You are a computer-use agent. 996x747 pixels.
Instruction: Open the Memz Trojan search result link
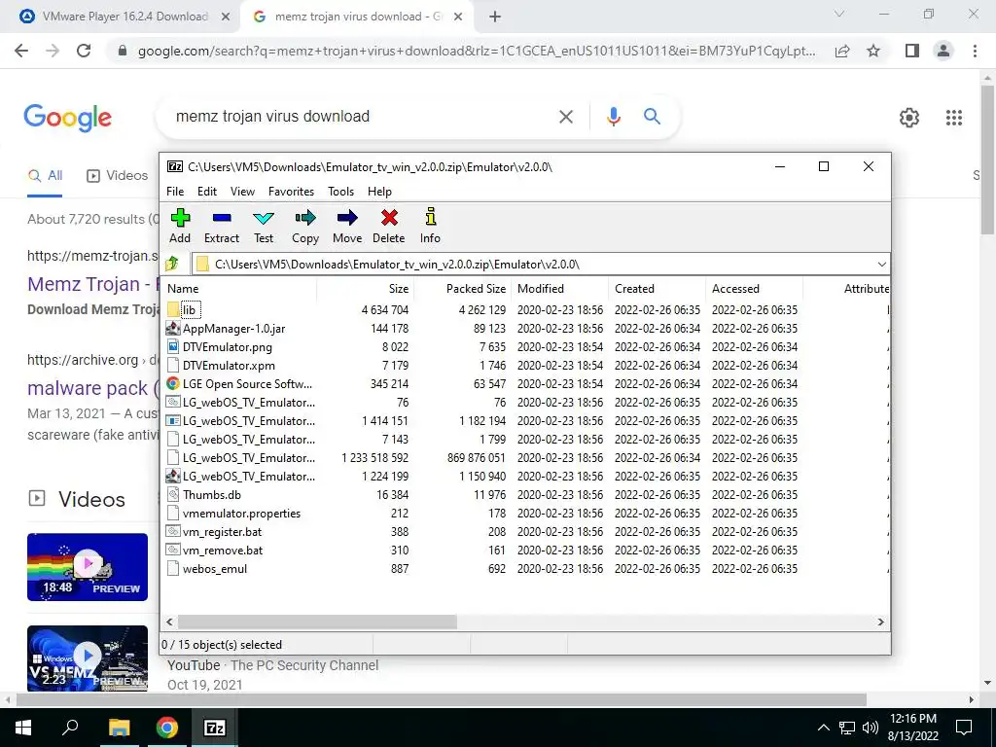coord(91,284)
